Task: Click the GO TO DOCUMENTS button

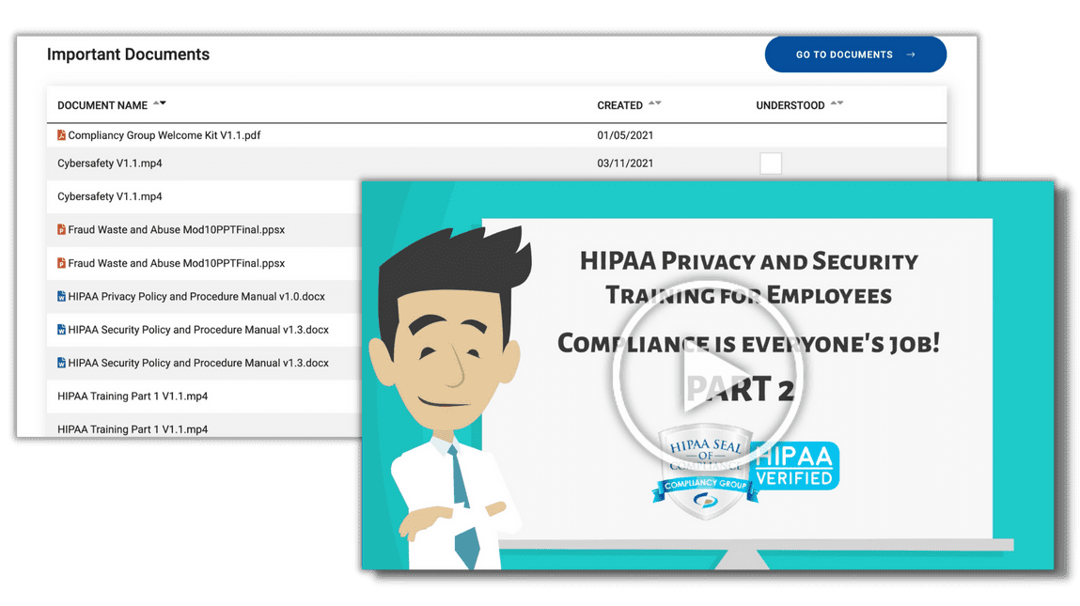Action: coord(855,54)
